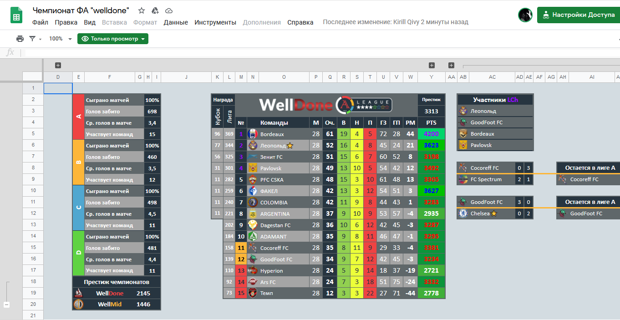620x320 pixels.
Task: Click the fx formula icon
Action: [10, 53]
